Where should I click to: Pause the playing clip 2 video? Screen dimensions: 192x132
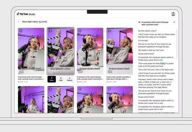pos(61,51)
